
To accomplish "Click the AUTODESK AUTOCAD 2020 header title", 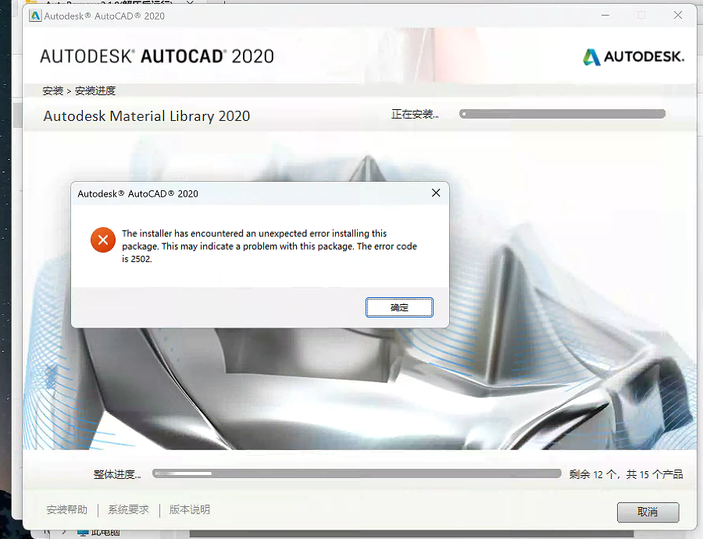I will (157, 56).
